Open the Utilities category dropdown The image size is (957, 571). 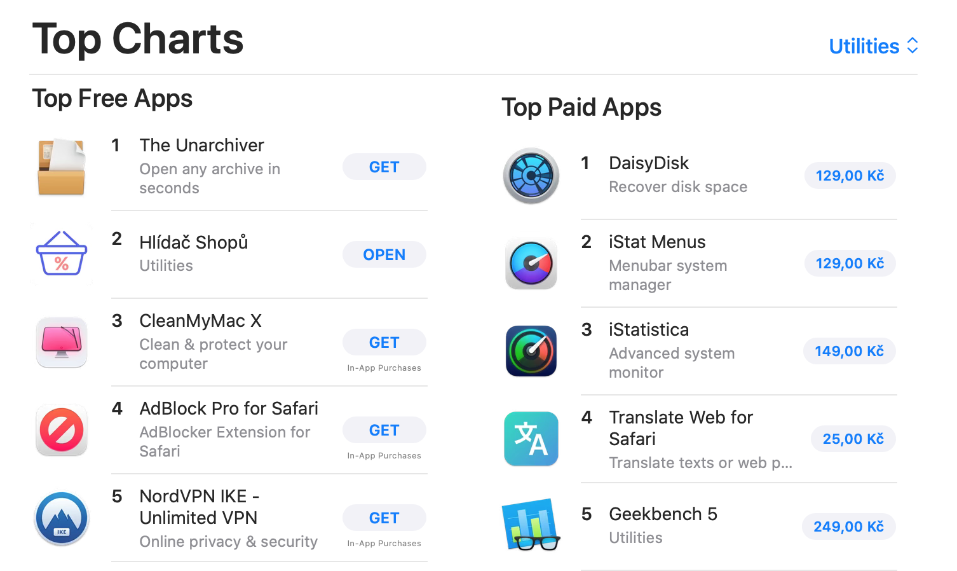[x=872, y=46]
